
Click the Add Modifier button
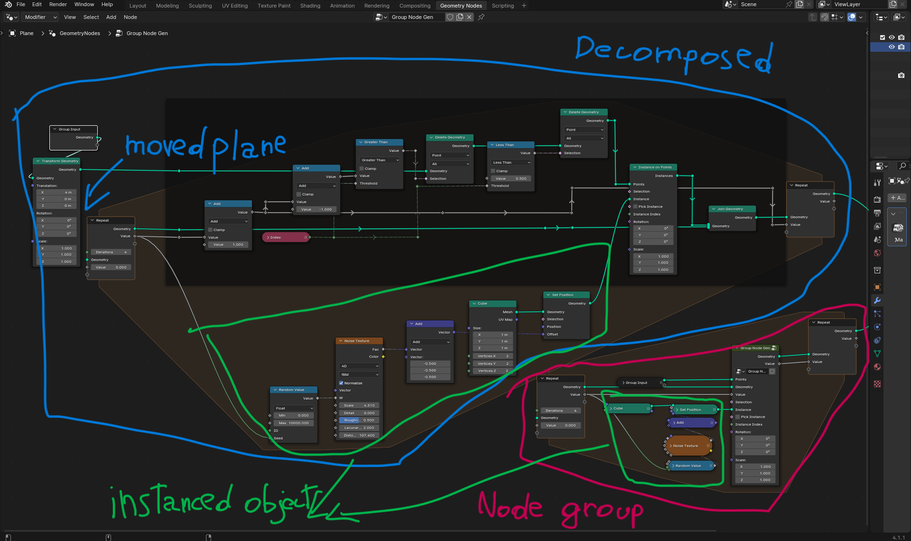pyautogui.click(x=897, y=198)
